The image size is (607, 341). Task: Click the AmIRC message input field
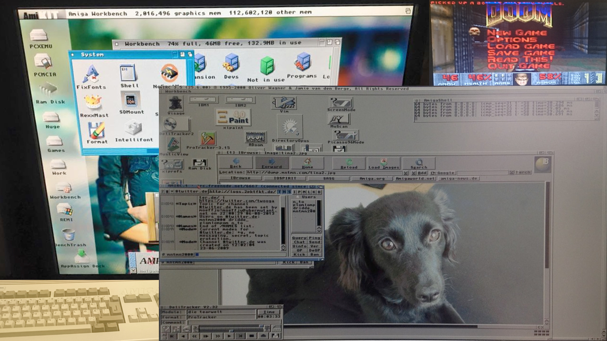coord(240,254)
